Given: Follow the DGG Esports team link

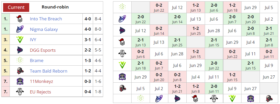Looking at the screenshot, I should 43,50.
